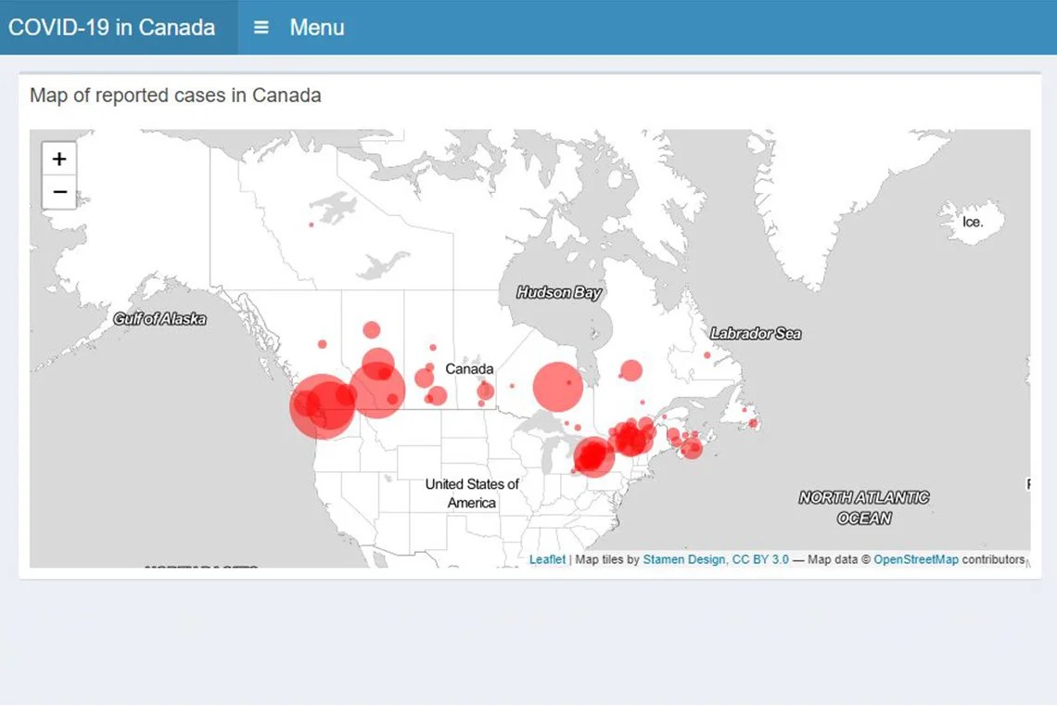This screenshot has width=1057, height=705.
Task: Select the case cluster circle near Toronto
Action: (x=593, y=455)
